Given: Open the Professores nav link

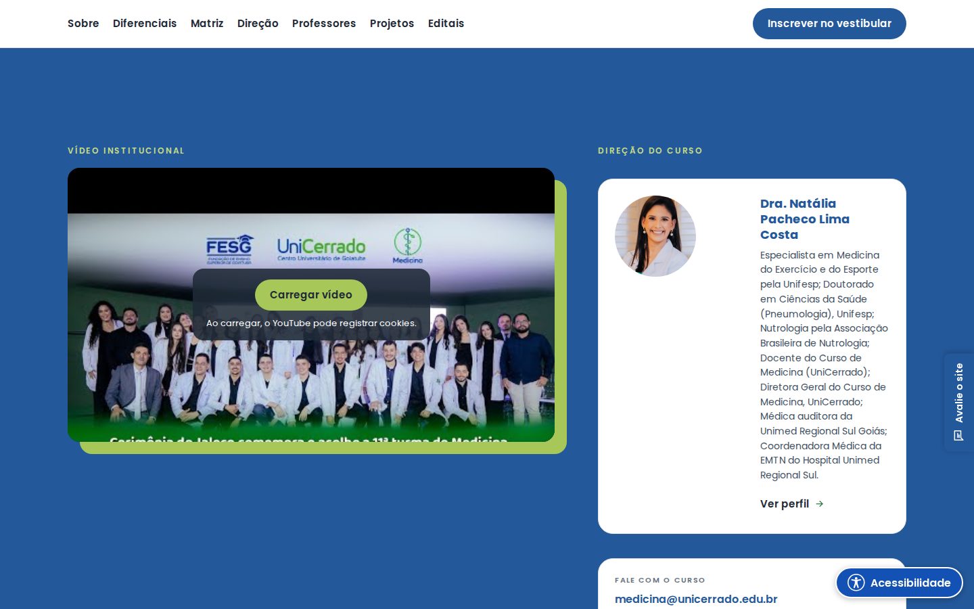Looking at the screenshot, I should point(324,24).
